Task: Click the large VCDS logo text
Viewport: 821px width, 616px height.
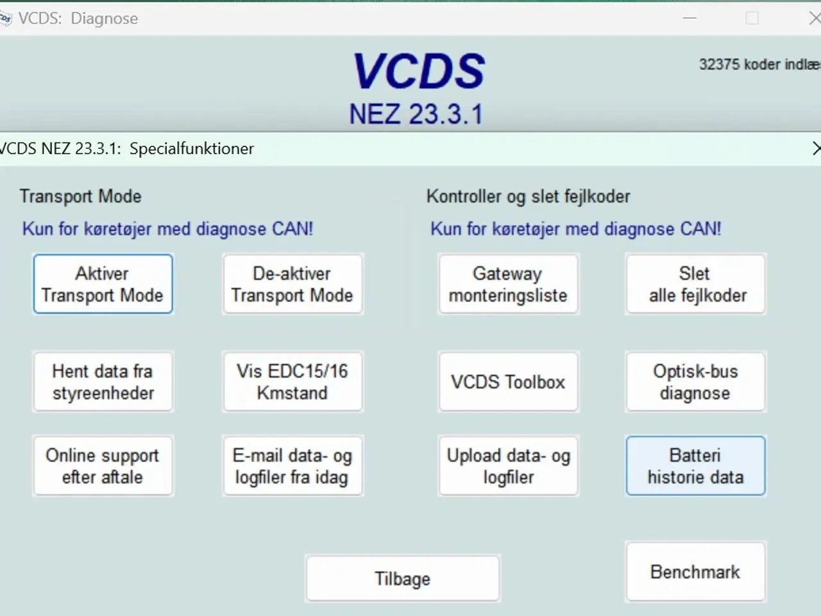Action: 419,71
